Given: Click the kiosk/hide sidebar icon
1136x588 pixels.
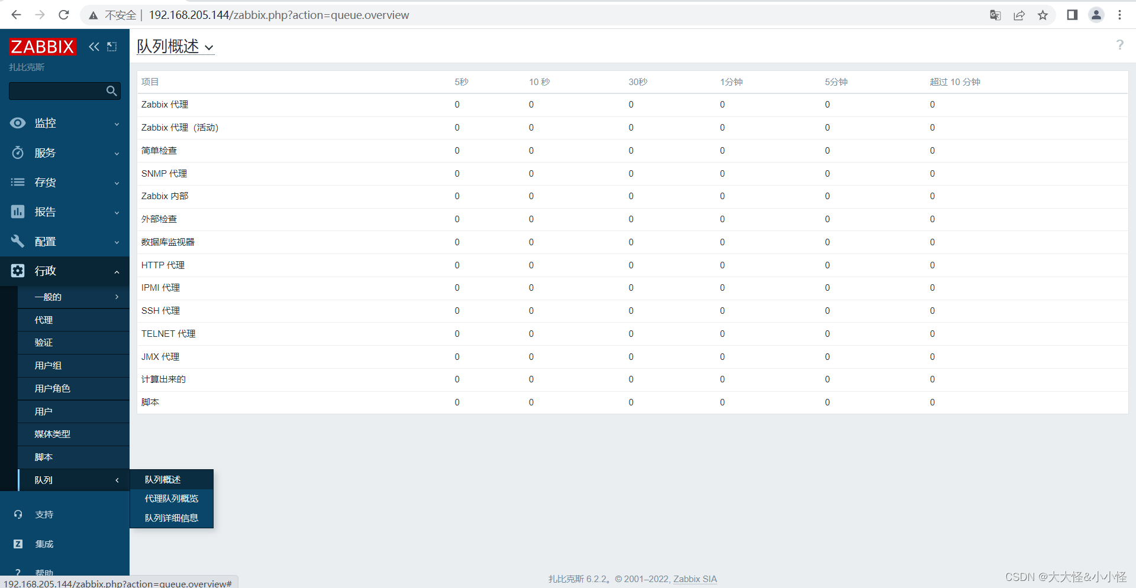Looking at the screenshot, I should click(x=112, y=47).
